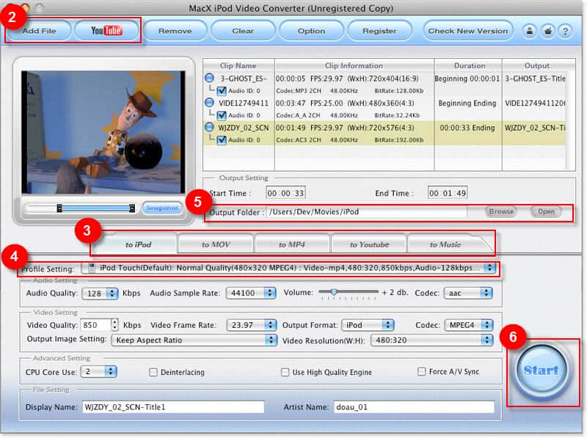
Task: Switch to the to iPod tab
Action: [138, 244]
